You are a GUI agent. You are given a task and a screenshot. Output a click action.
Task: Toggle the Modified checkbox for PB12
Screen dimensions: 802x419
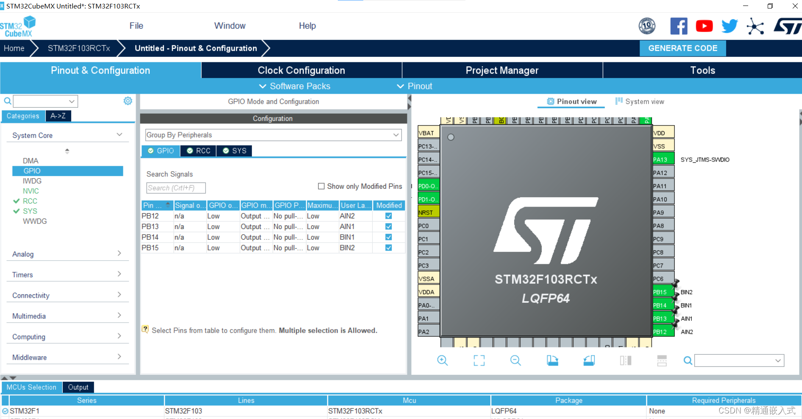click(388, 216)
